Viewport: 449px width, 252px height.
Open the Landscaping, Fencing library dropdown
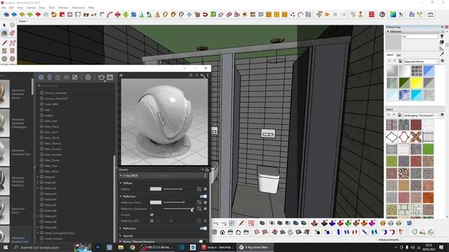[x=420, y=115]
